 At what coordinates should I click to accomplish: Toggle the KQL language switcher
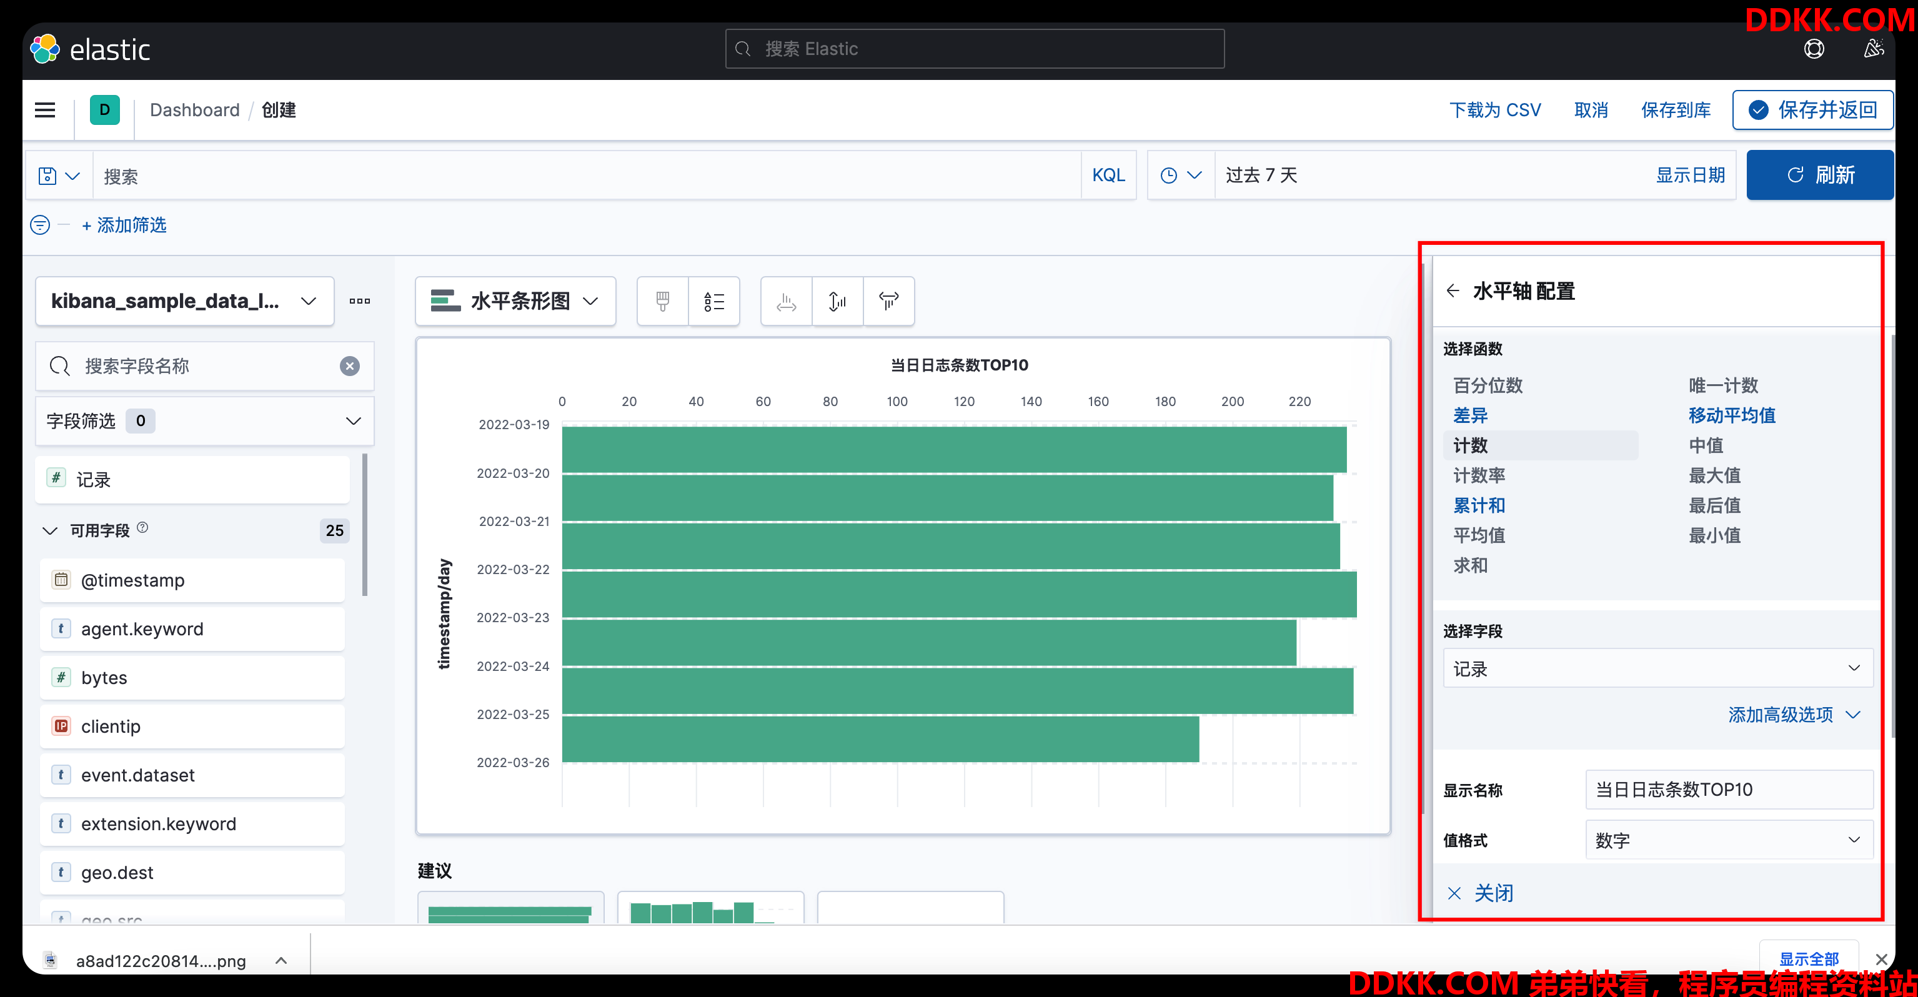pyautogui.click(x=1108, y=175)
